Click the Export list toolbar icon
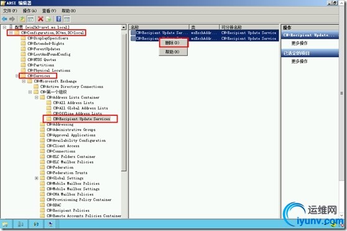The width and height of the screenshot is (347, 231). coord(49,19)
